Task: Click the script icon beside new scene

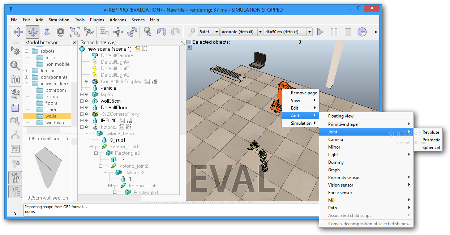Action: pos(137,49)
